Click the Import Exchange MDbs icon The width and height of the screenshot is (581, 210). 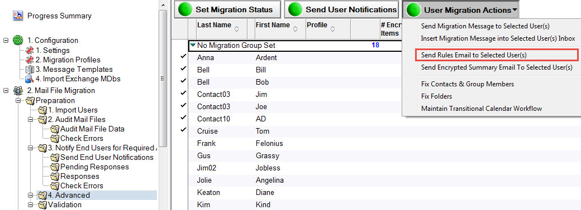pyautogui.click(x=29, y=79)
